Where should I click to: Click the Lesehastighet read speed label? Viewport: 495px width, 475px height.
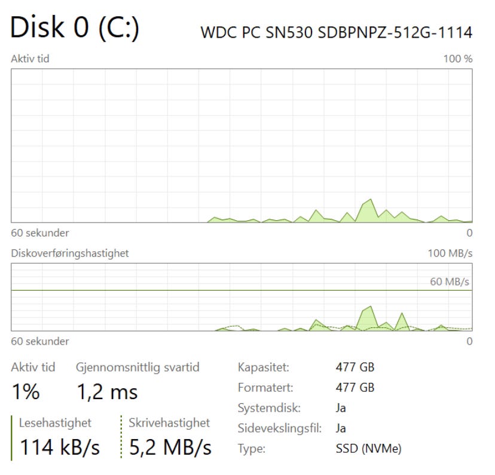(x=55, y=423)
